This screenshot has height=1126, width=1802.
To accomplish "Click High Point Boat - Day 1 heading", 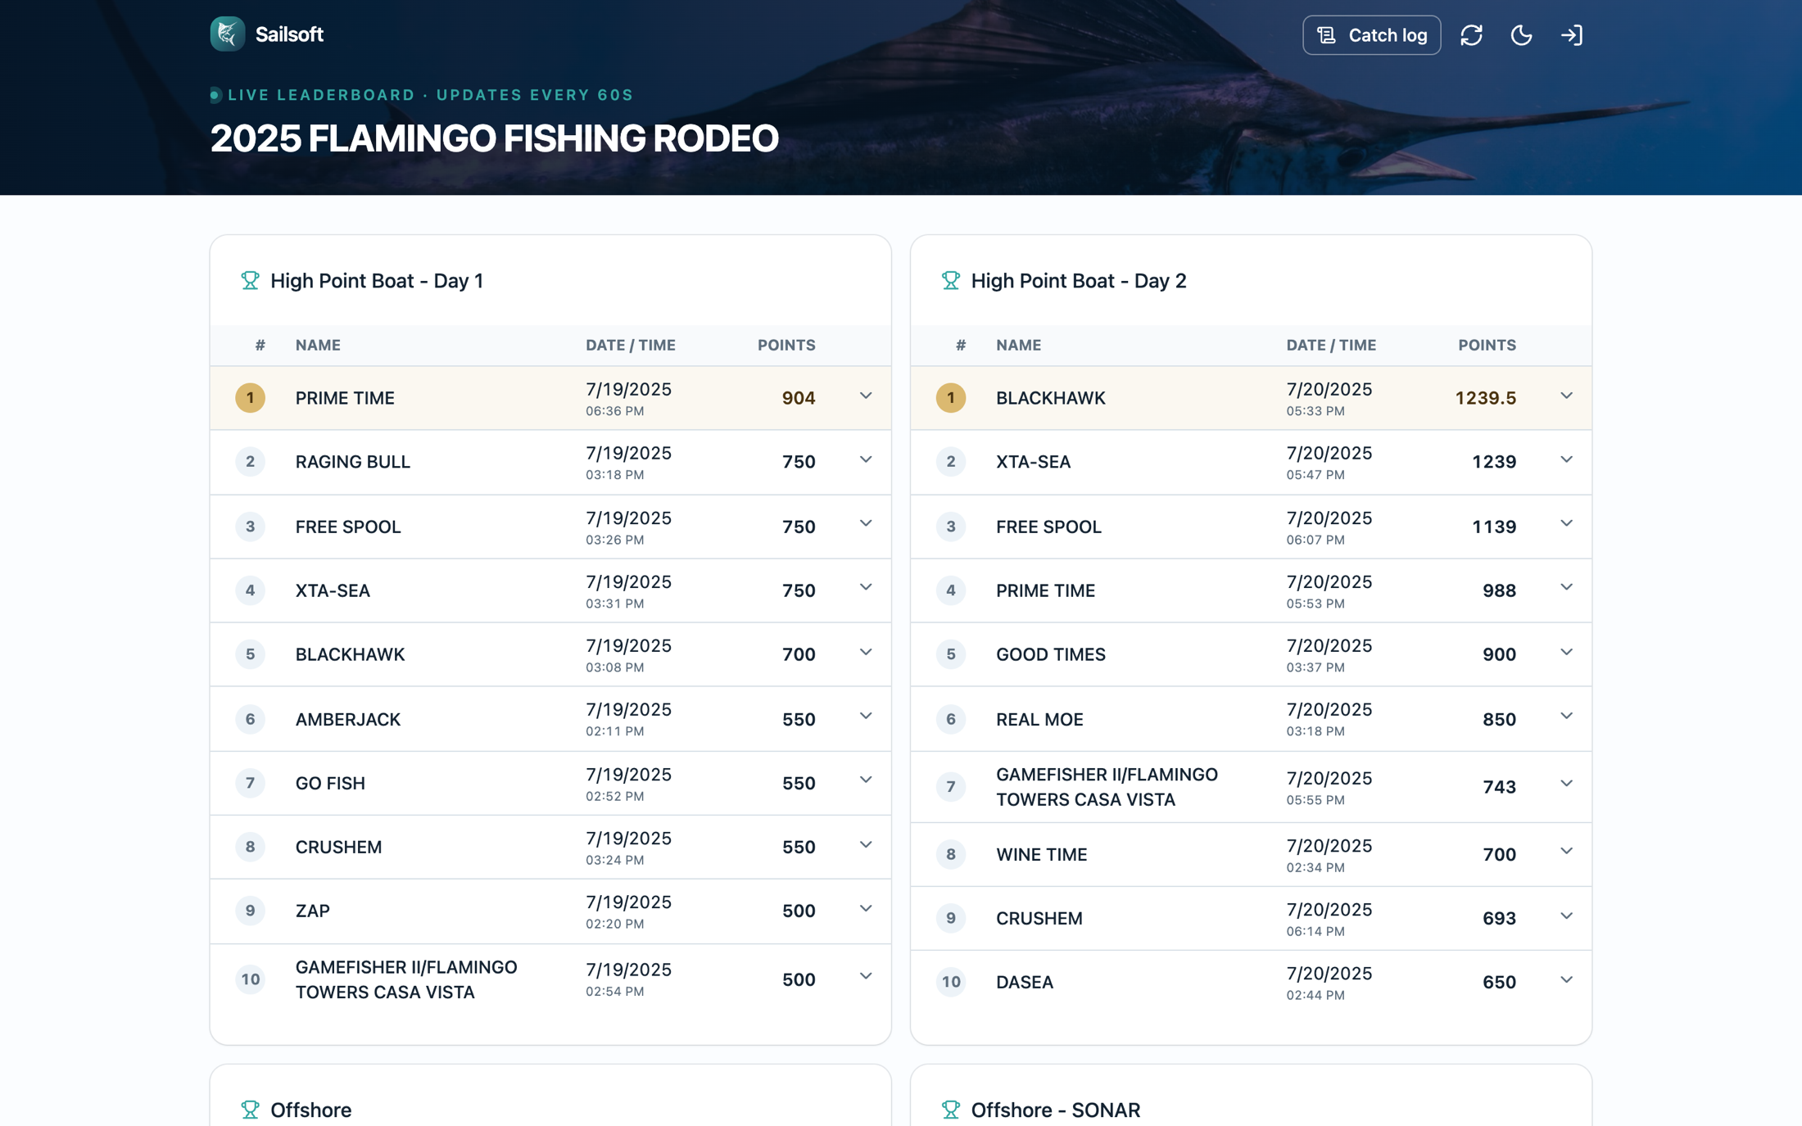I will click(377, 281).
